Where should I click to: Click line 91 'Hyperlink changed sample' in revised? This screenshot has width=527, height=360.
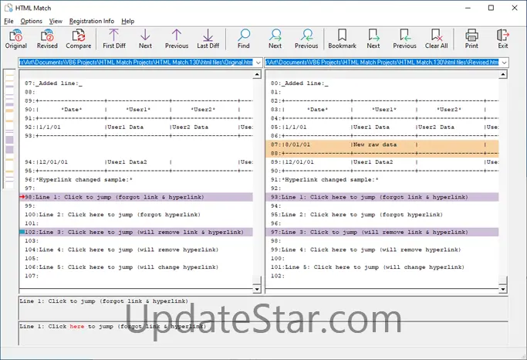pos(324,180)
